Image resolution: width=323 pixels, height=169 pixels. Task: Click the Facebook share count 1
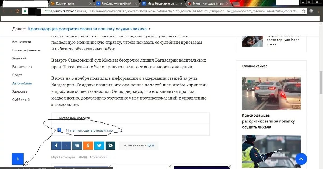pyautogui.click(x=66, y=146)
